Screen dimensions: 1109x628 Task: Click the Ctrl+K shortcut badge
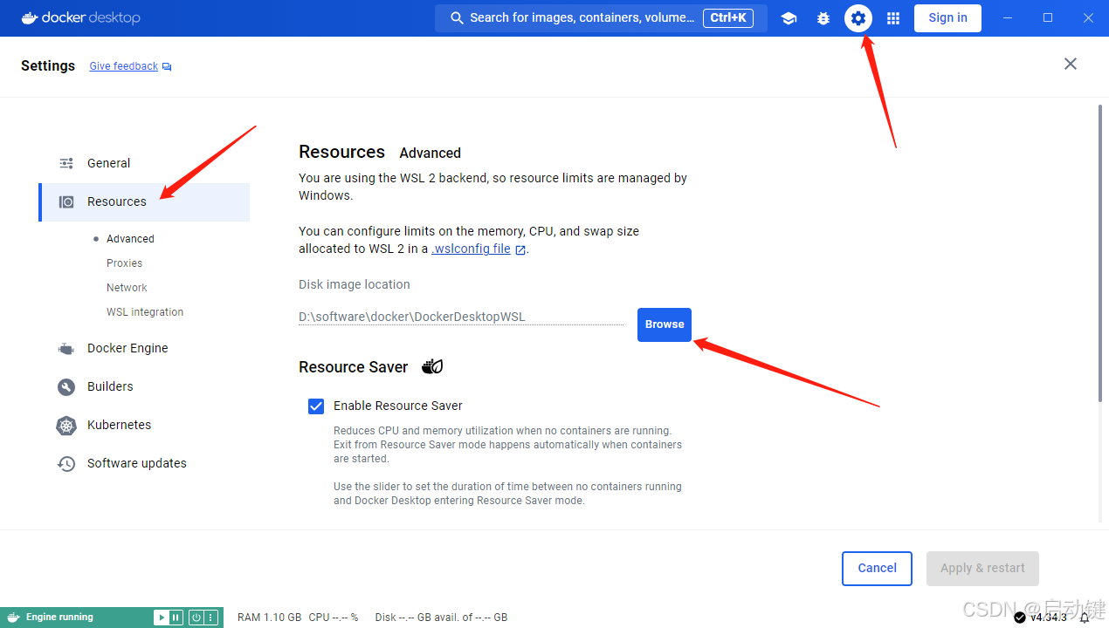(x=728, y=17)
